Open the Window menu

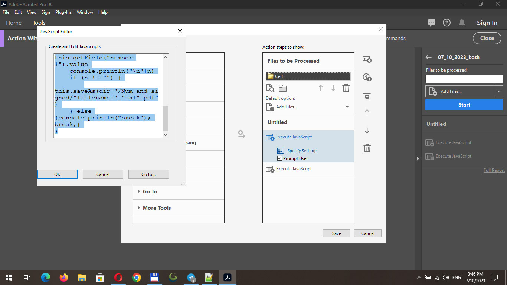pos(85,12)
